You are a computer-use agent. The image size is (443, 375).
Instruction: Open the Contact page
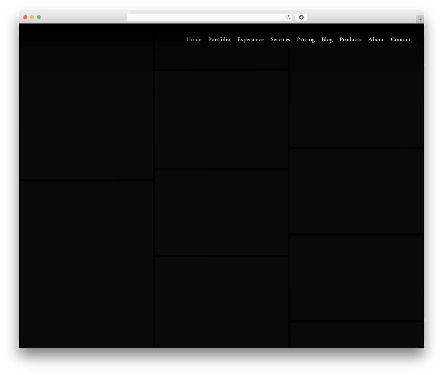(400, 39)
